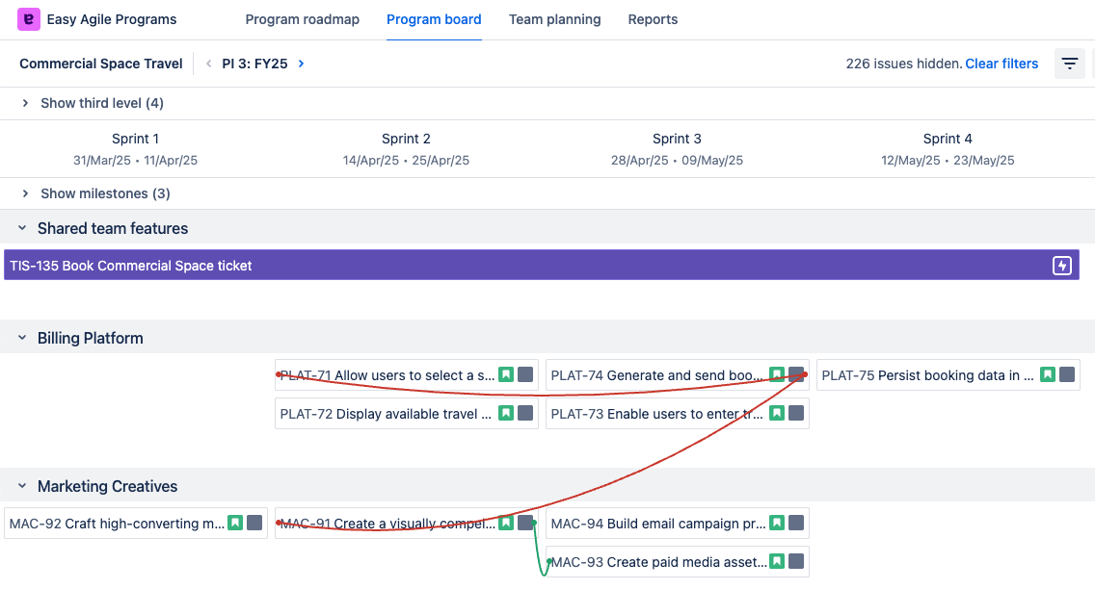Switch to the Program roadmap tab
This screenshot has width=1095, height=615.
coord(302,19)
